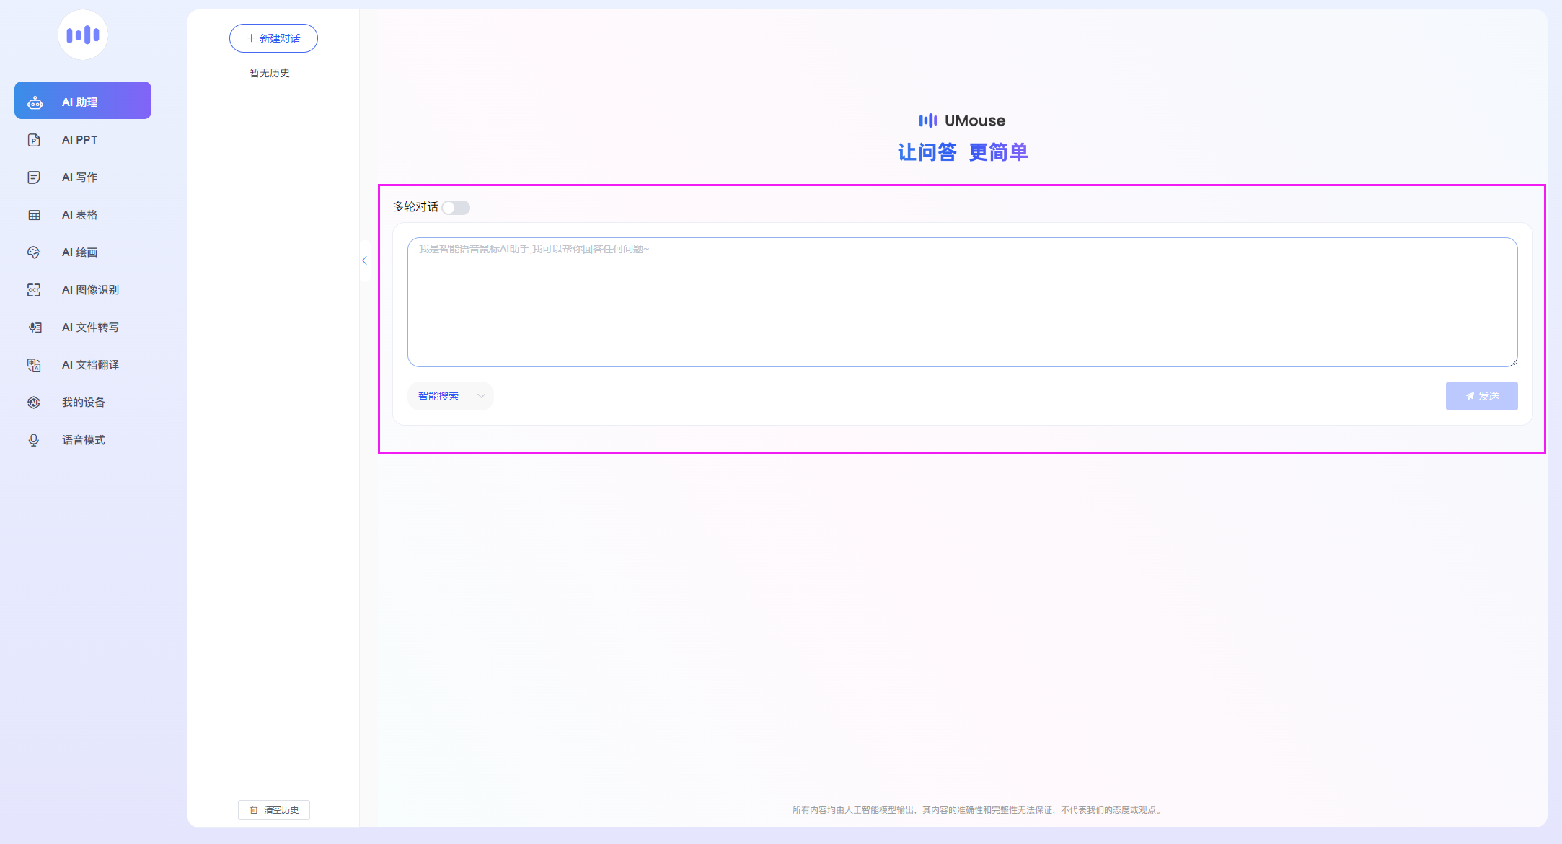Collapse the history panel with the left chevron
Screen dimensions: 1562x844
[365, 260]
